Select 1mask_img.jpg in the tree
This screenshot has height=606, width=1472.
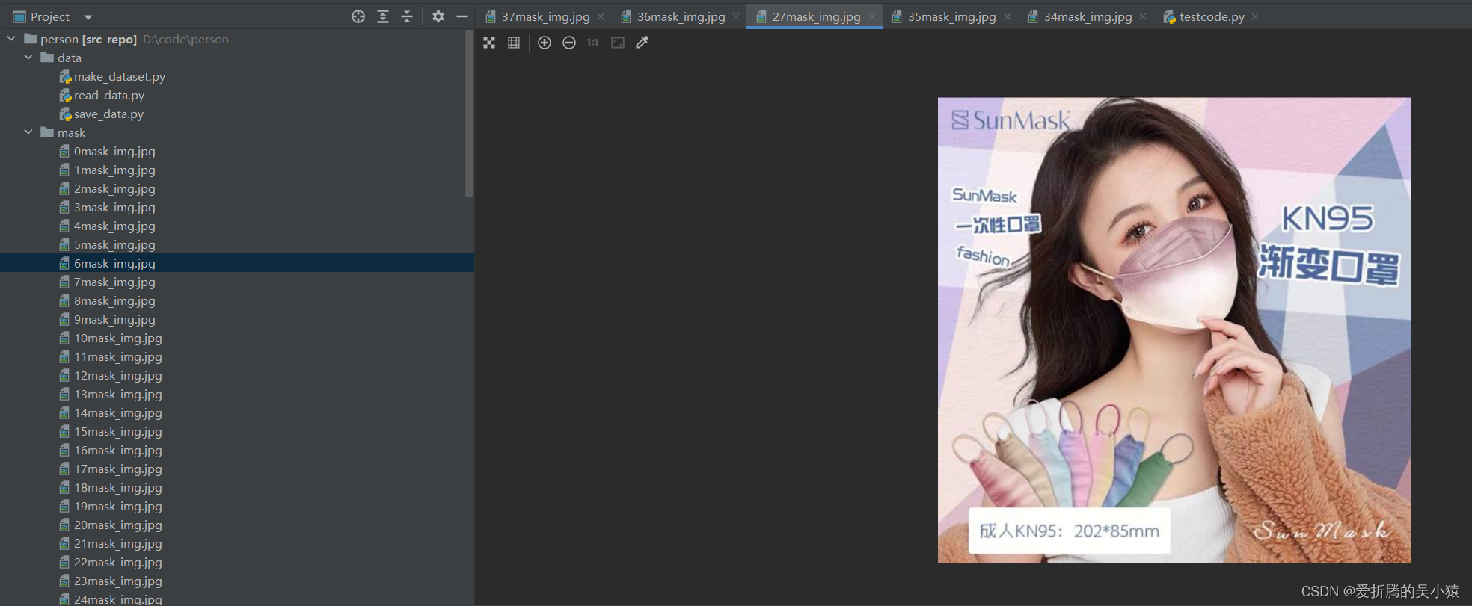[114, 170]
